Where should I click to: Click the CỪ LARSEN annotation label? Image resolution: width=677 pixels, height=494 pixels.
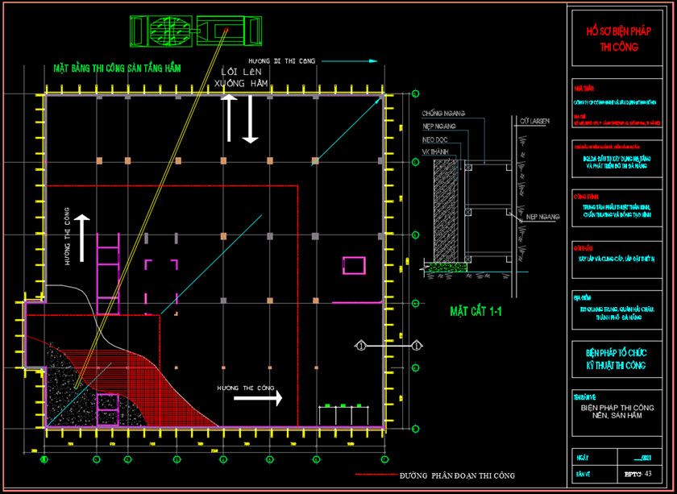[x=534, y=121]
